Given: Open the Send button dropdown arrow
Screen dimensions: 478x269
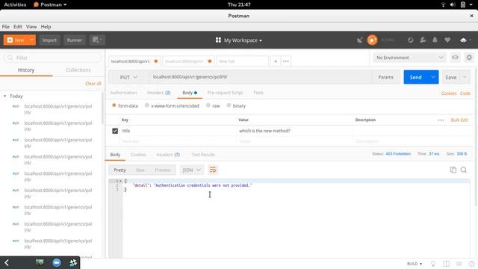Looking at the screenshot, I should 433,77.
